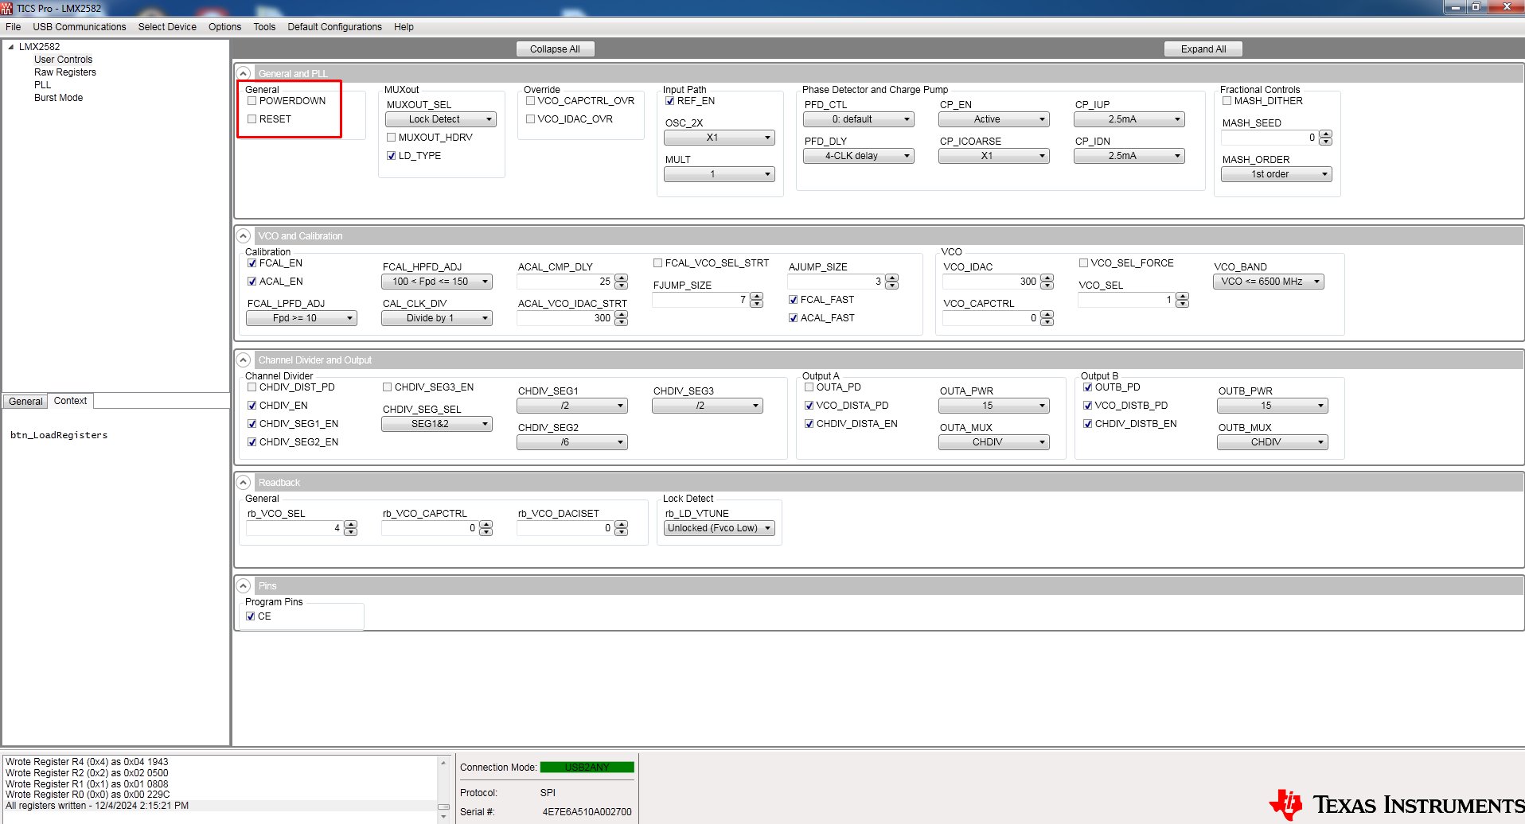This screenshot has width=1525, height=824.
Task: Click the TICS Pro app icon in title bar
Action: [x=7, y=8]
